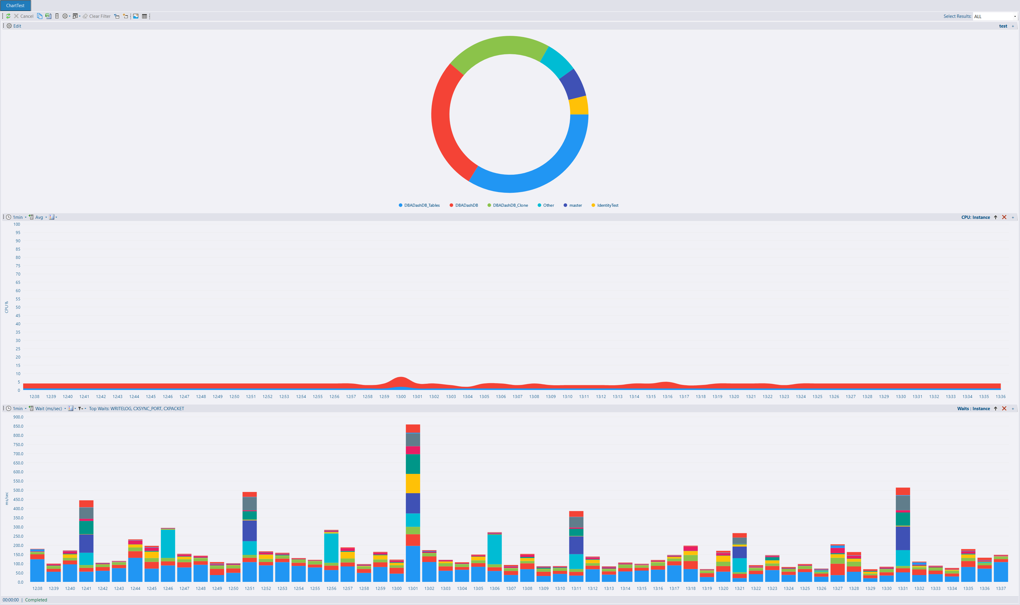The image size is (1020, 605).
Task: Click the green Refresh icon
Action: [8, 16]
